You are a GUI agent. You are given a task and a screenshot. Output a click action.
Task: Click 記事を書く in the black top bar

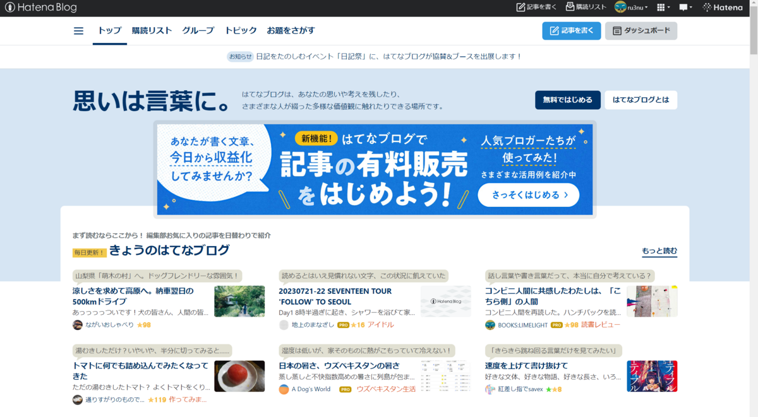(537, 8)
